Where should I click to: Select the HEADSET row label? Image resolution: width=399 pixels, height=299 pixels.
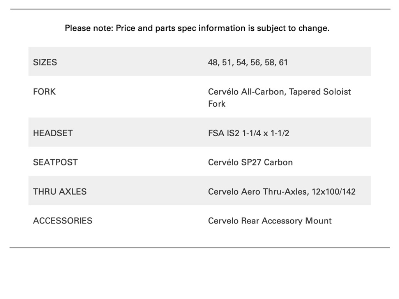(x=53, y=133)
